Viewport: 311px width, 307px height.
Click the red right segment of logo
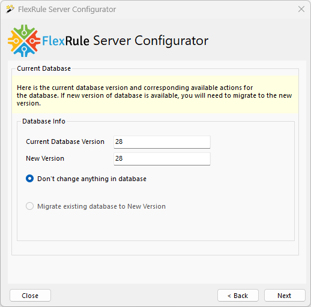point(33,41)
